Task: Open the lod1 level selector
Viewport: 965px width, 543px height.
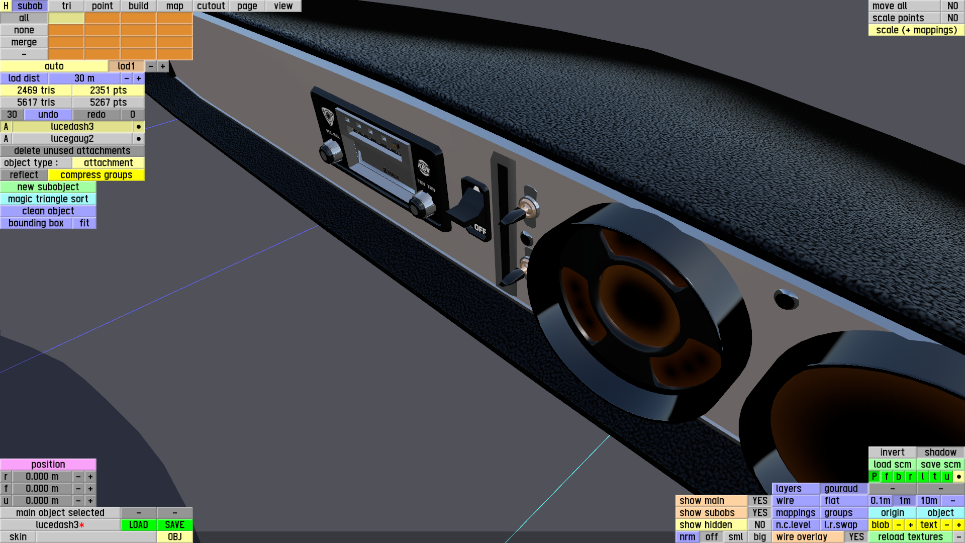Action: 126,66
